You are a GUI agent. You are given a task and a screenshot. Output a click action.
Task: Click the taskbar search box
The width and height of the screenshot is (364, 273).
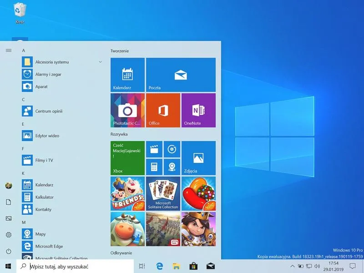point(75,266)
